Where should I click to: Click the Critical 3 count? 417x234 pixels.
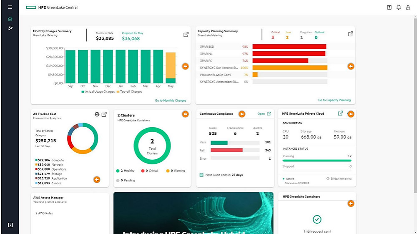click(x=273, y=38)
